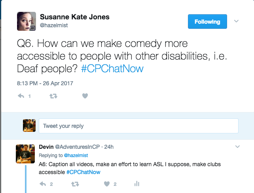254x193 pixels.
Task: Open the #CPChatNow hashtag in Devin's reply
Action: 83,172
